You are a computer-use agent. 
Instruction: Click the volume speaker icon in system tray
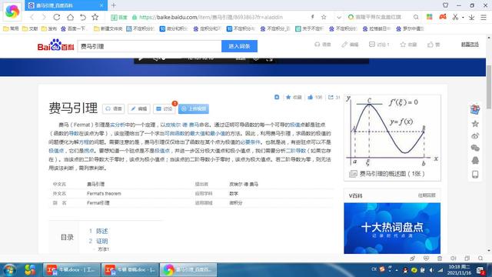pos(431,270)
